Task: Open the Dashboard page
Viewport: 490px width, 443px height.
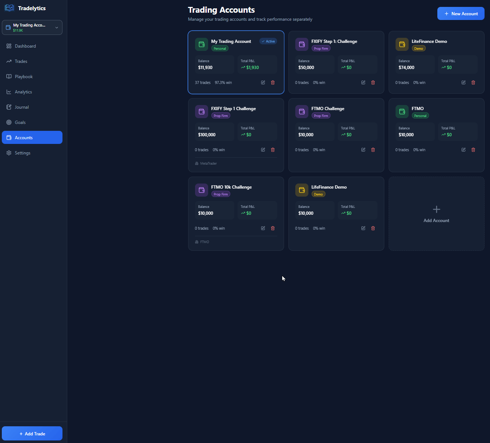Action: tap(32, 46)
